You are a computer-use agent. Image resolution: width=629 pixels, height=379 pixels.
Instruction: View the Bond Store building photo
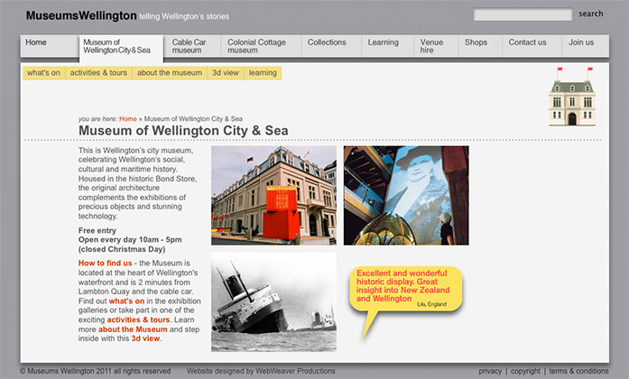(274, 195)
